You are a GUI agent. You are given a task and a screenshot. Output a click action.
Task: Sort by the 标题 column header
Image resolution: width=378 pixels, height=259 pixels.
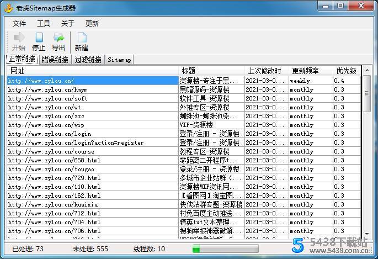(211, 71)
